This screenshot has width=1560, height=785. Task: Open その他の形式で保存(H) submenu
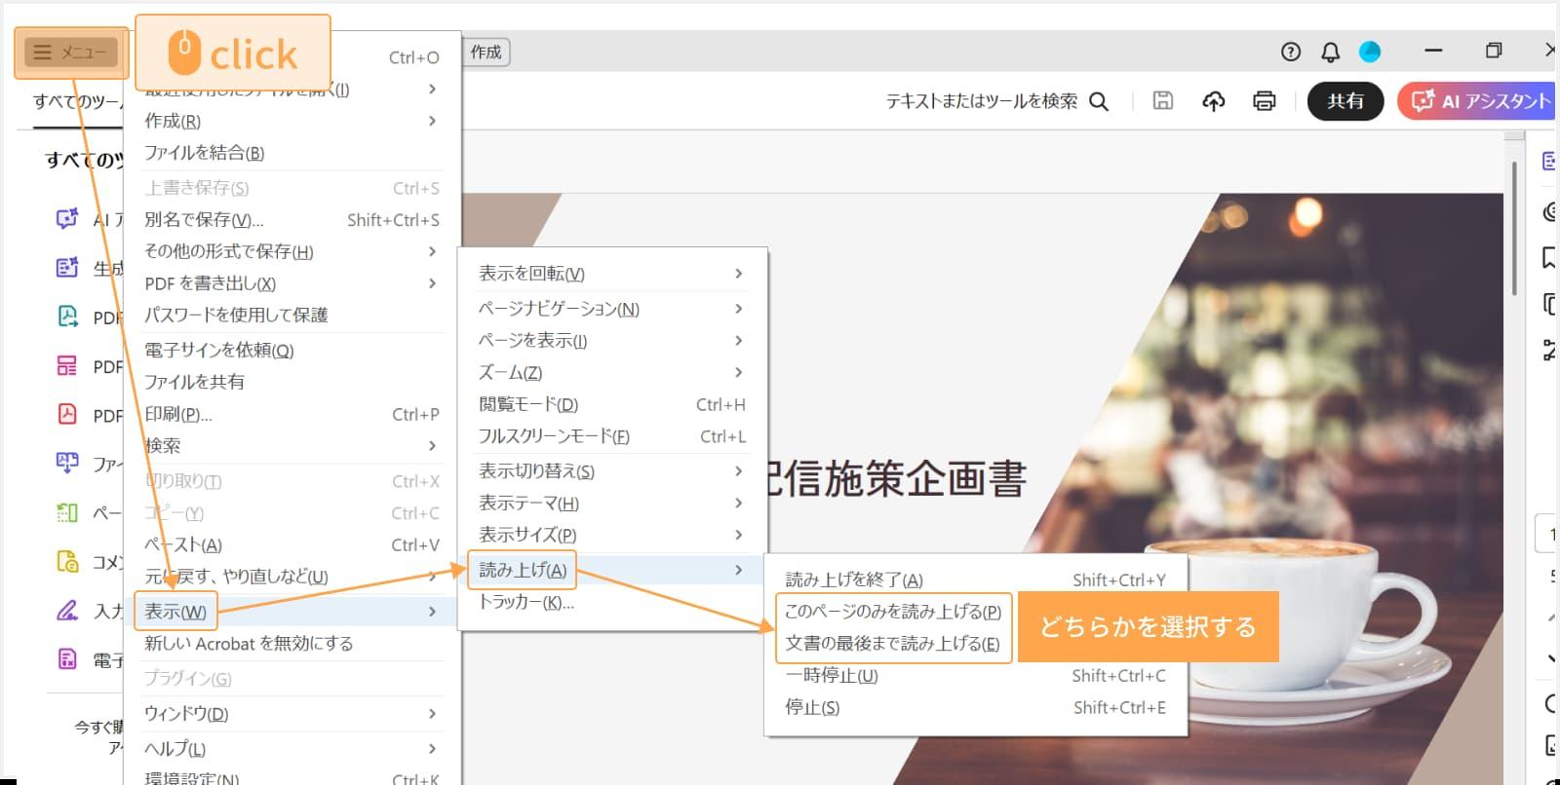[291, 251]
